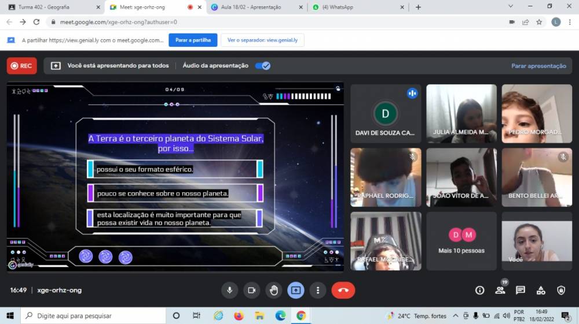Click the REC recording button

coord(21,66)
